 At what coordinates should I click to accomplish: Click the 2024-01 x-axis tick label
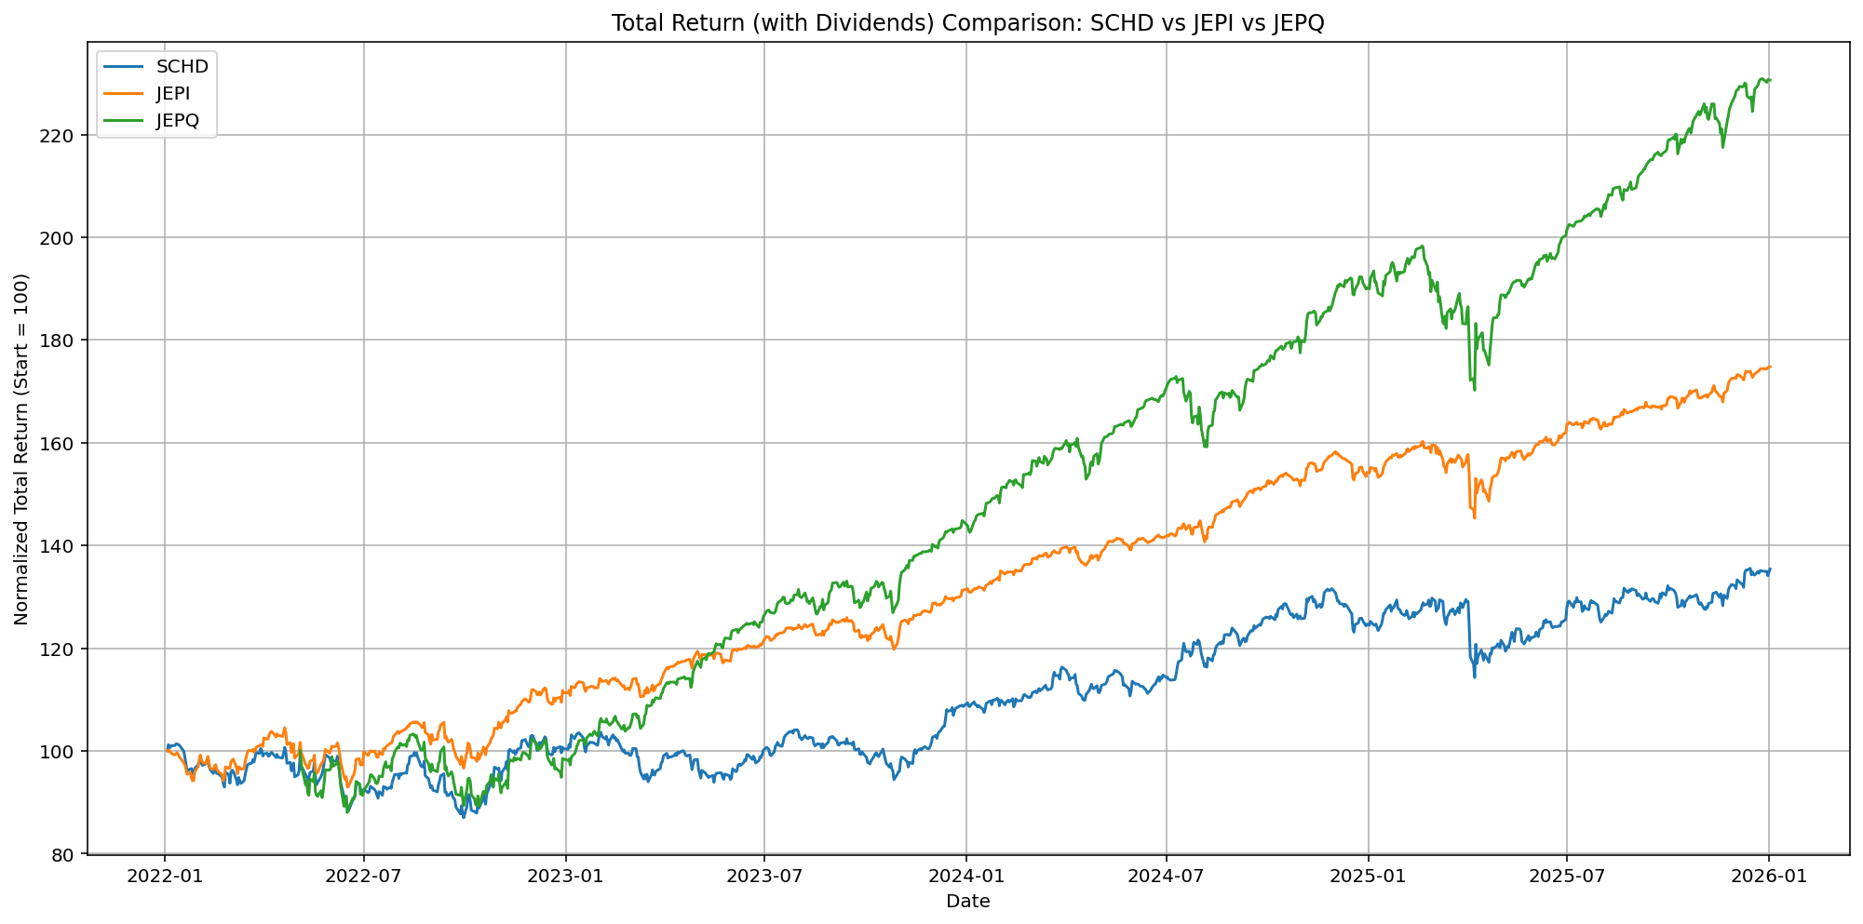tap(966, 876)
